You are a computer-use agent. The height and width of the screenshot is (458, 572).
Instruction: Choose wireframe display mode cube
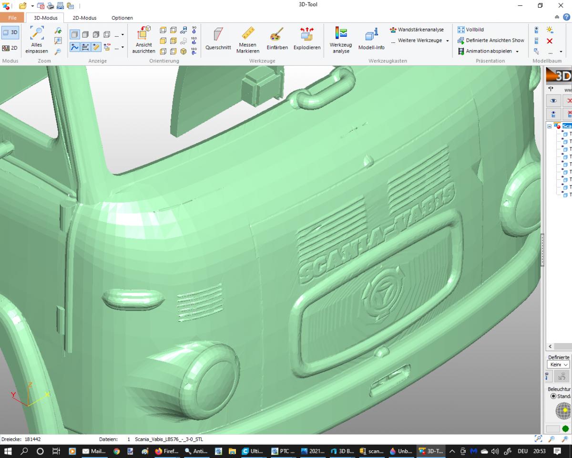107,35
